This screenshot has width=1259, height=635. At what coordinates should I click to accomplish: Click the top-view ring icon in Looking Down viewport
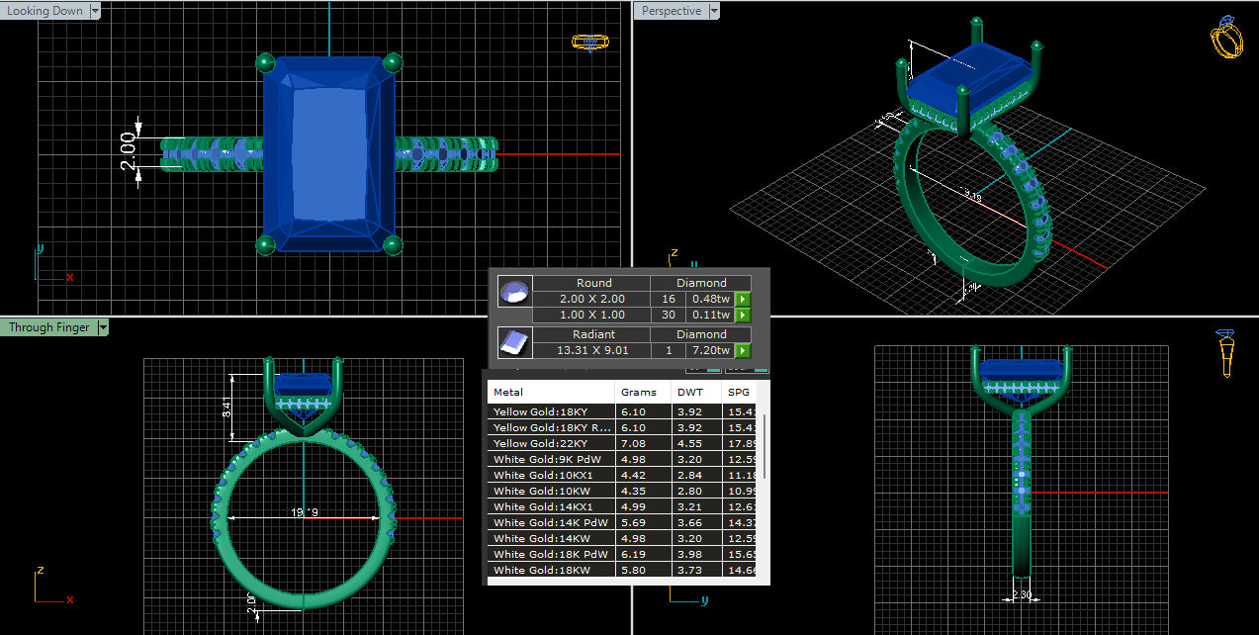(x=588, y=43)
